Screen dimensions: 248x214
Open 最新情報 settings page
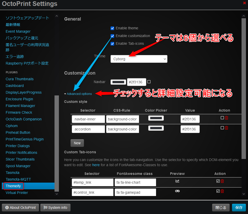coord(13,25)
